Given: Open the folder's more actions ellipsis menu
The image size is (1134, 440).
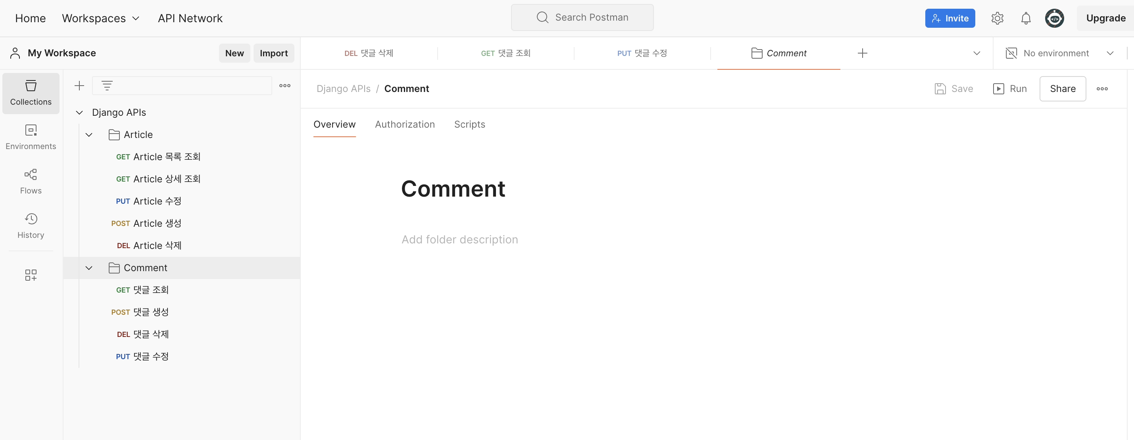Looking at the screenshot, I should point(1102,89).
